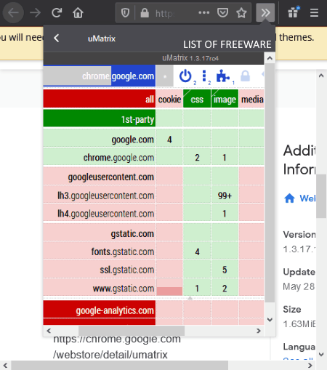Go back with the browser back arrow
Image resolution: width=327 pixels, height=370 pixels.
(13, 12)
